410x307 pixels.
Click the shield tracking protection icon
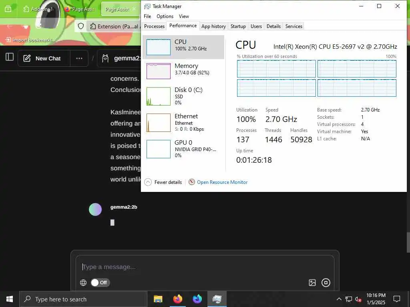[x=81, y=26]
